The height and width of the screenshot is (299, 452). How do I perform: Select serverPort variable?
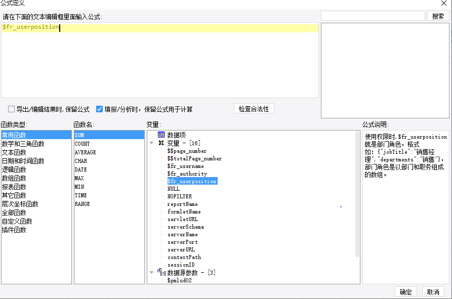tap(183, 242)
